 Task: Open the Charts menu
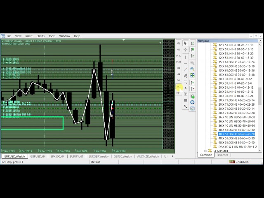[40, 36]
